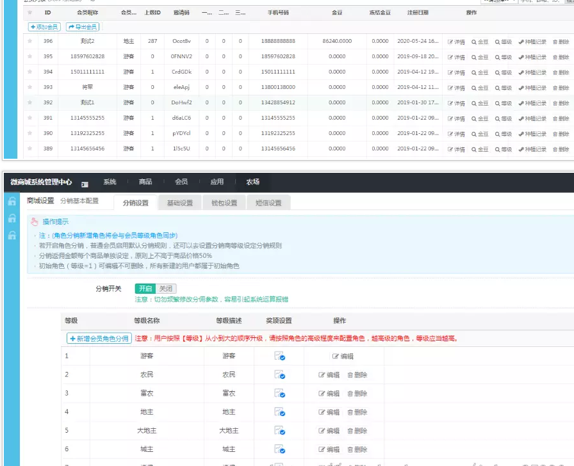Image resolution: width=574 pixels, height=466 pixels.
Task: Switch to the 钱包设置 tab
Action: 224,203
